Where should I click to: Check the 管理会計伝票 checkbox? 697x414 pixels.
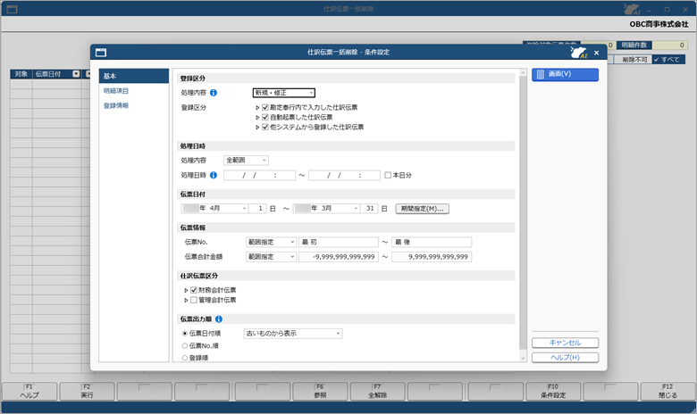194,300
